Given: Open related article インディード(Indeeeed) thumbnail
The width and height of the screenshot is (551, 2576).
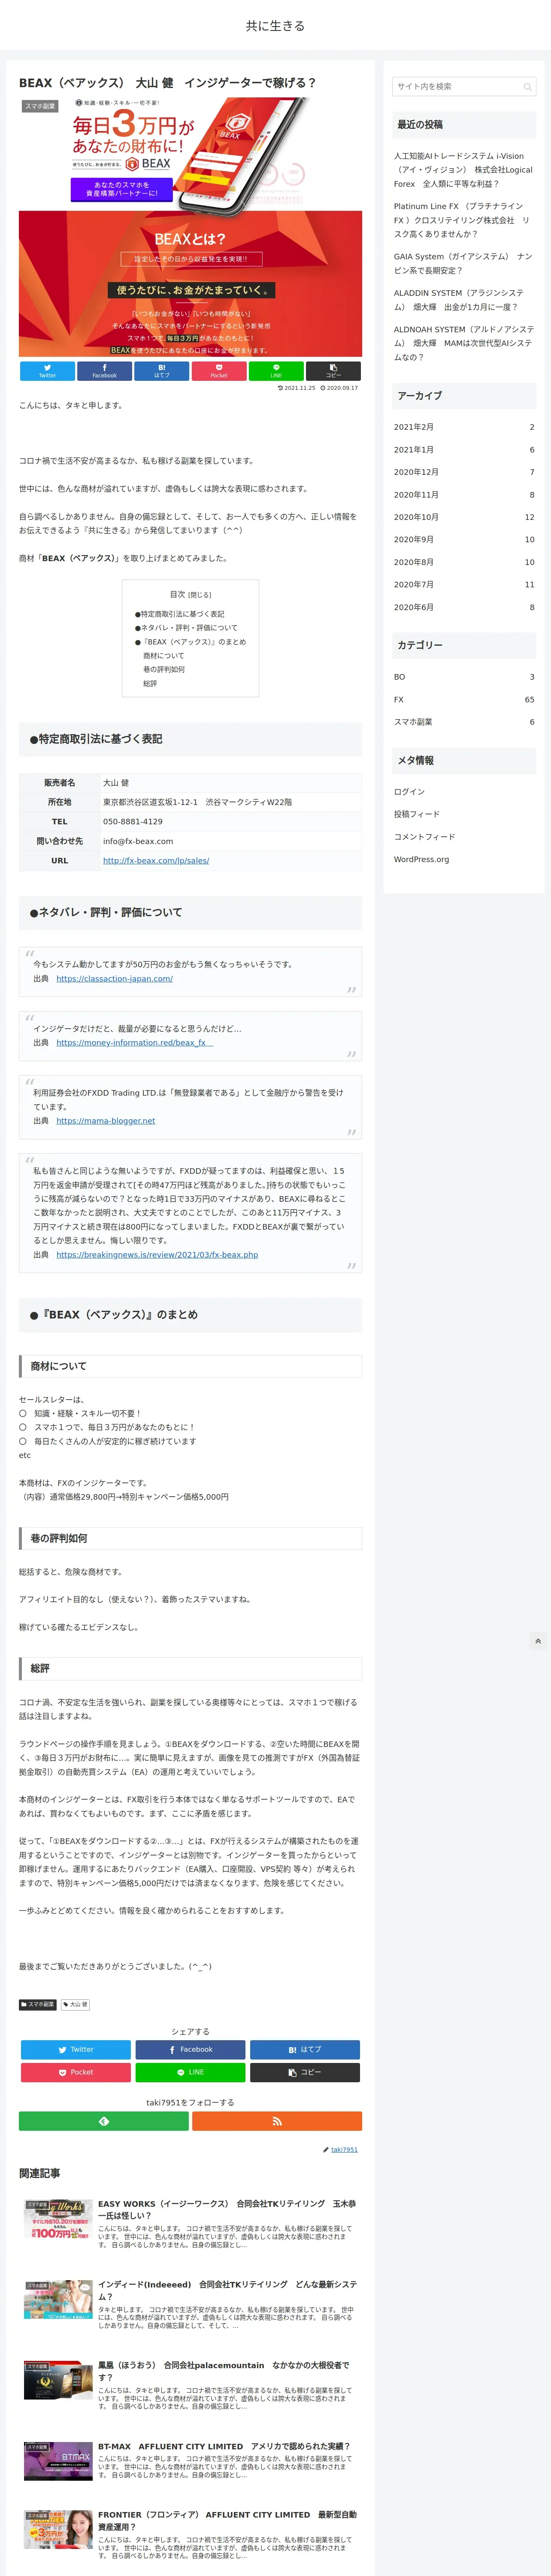Looking at the screenshot, I should (58, 2300).
